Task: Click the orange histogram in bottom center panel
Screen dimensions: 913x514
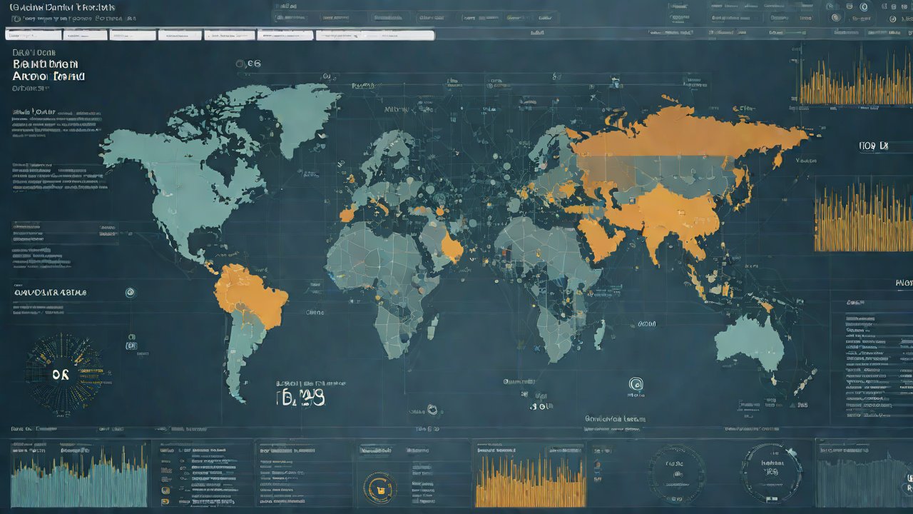Action: pyautogui.click(x=530, y=483)
